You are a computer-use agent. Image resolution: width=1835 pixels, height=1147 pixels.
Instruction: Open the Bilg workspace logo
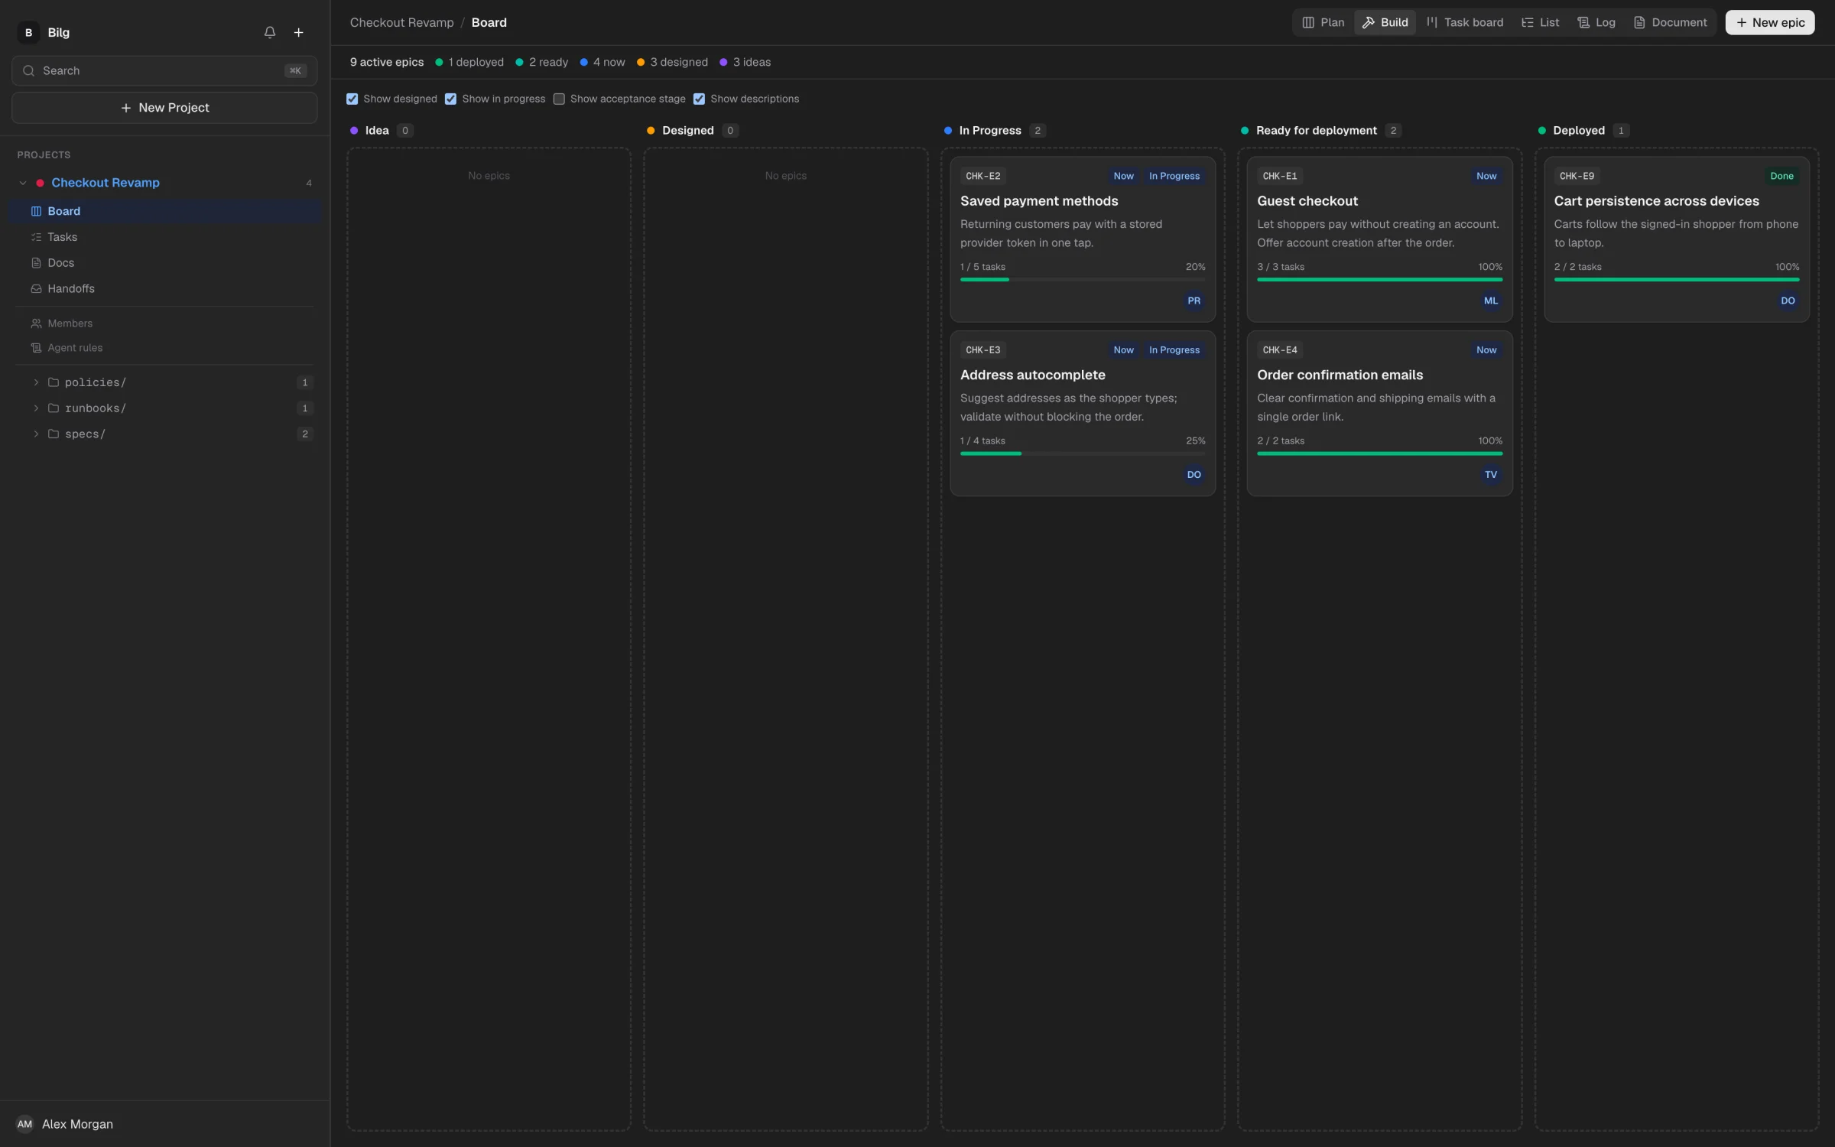tap(28, 32)
